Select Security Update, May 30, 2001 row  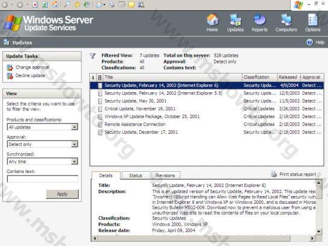click(207, 101)
